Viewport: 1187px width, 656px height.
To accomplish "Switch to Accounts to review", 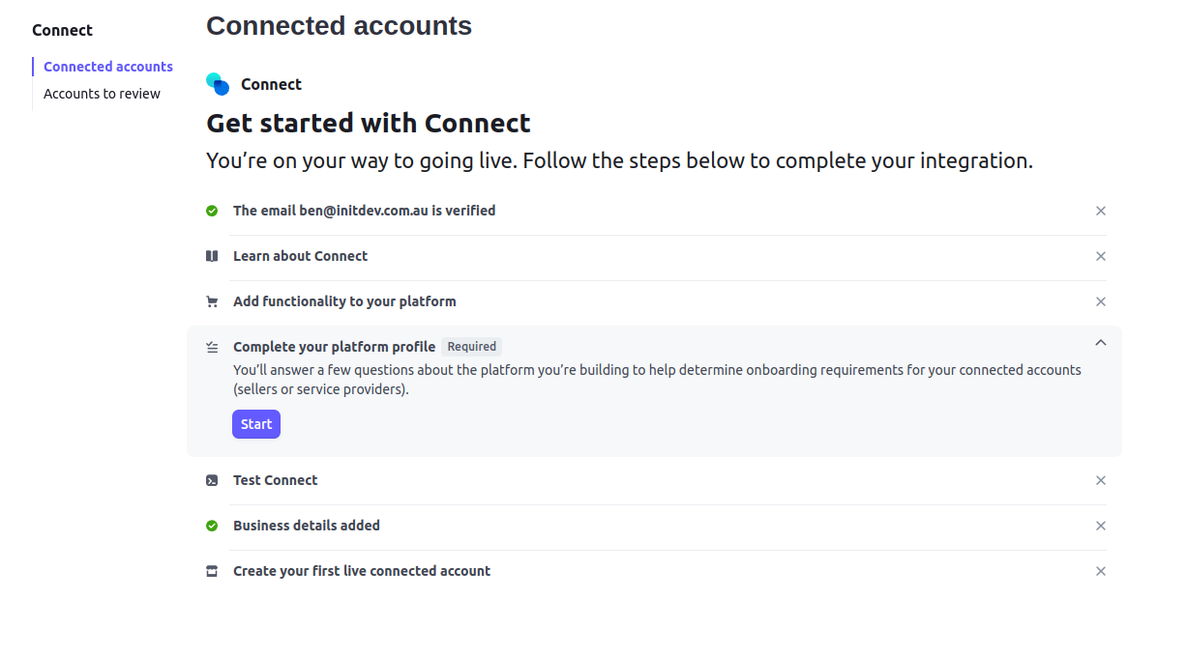I will click(102, 93).
